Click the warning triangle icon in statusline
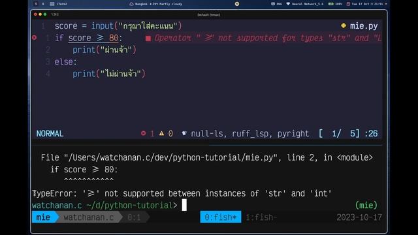Viewport: 418px width, 235px height. pyautogui.click(x=161, y=133)
